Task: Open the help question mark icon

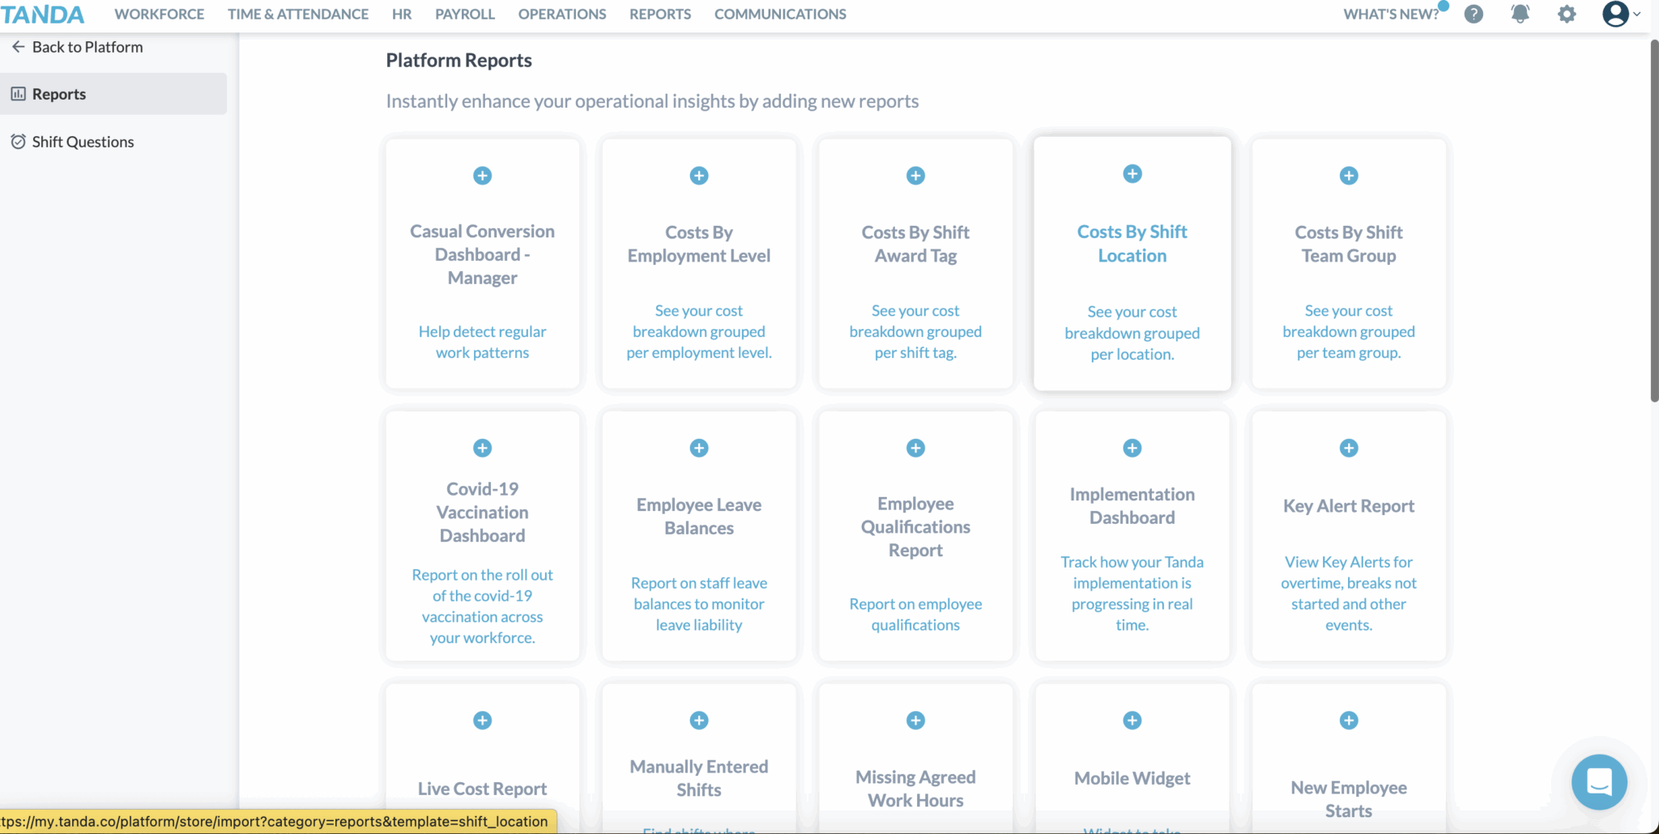Action: pos(1473,14)
